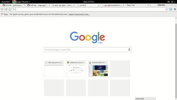The width and height of the screenshot is (177, 100).
Task: Close the GitHub parroty tab
Action: click(x=24, y=5)
